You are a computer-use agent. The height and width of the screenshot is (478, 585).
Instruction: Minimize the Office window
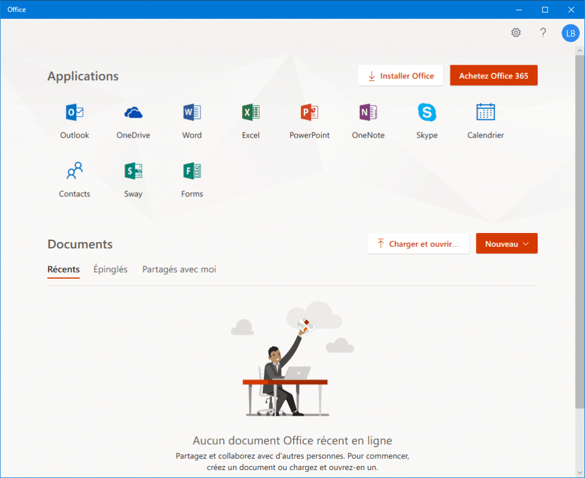(x=519, y=10)
